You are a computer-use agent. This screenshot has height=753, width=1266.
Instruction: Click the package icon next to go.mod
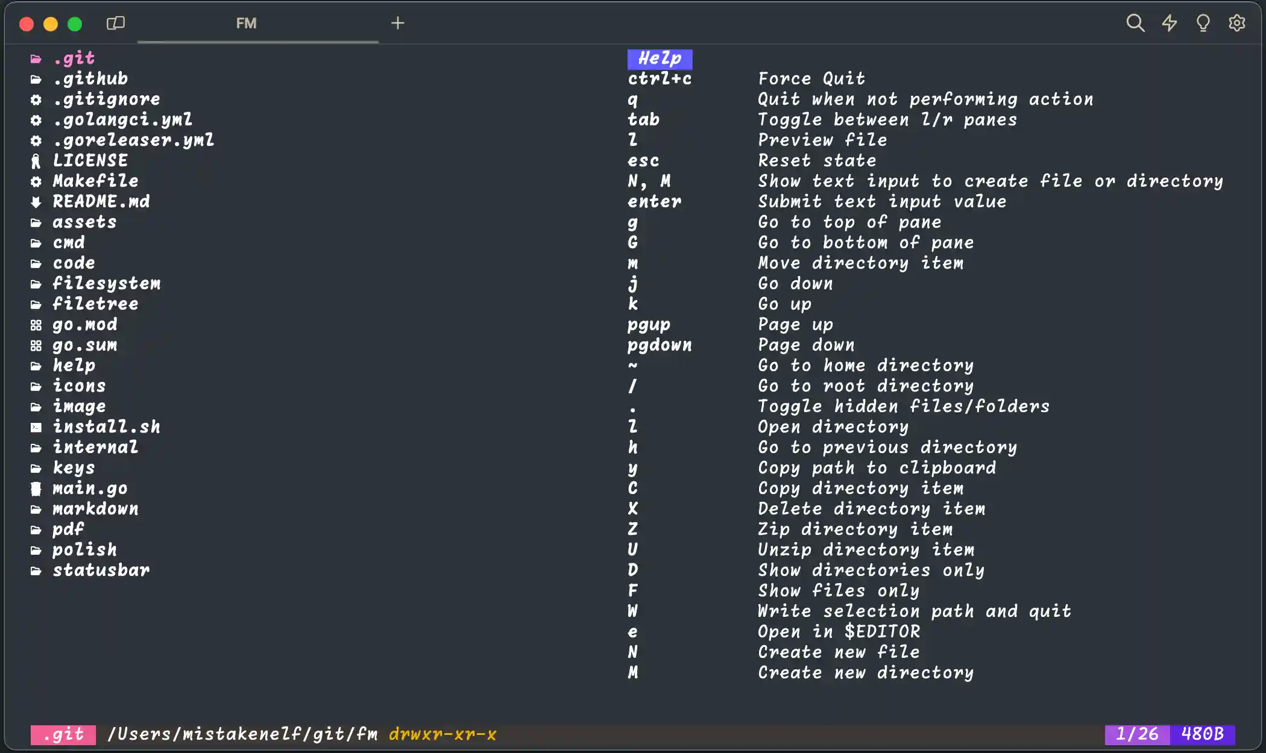point(36,325)
